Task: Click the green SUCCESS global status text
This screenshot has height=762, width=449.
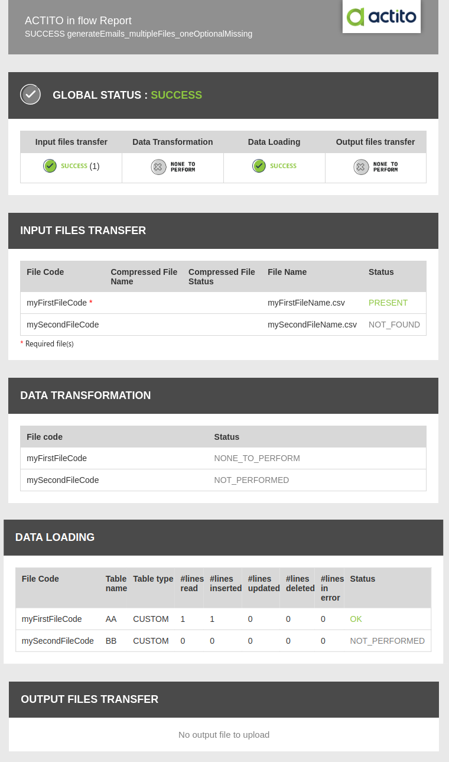Action: pos(176,95)
